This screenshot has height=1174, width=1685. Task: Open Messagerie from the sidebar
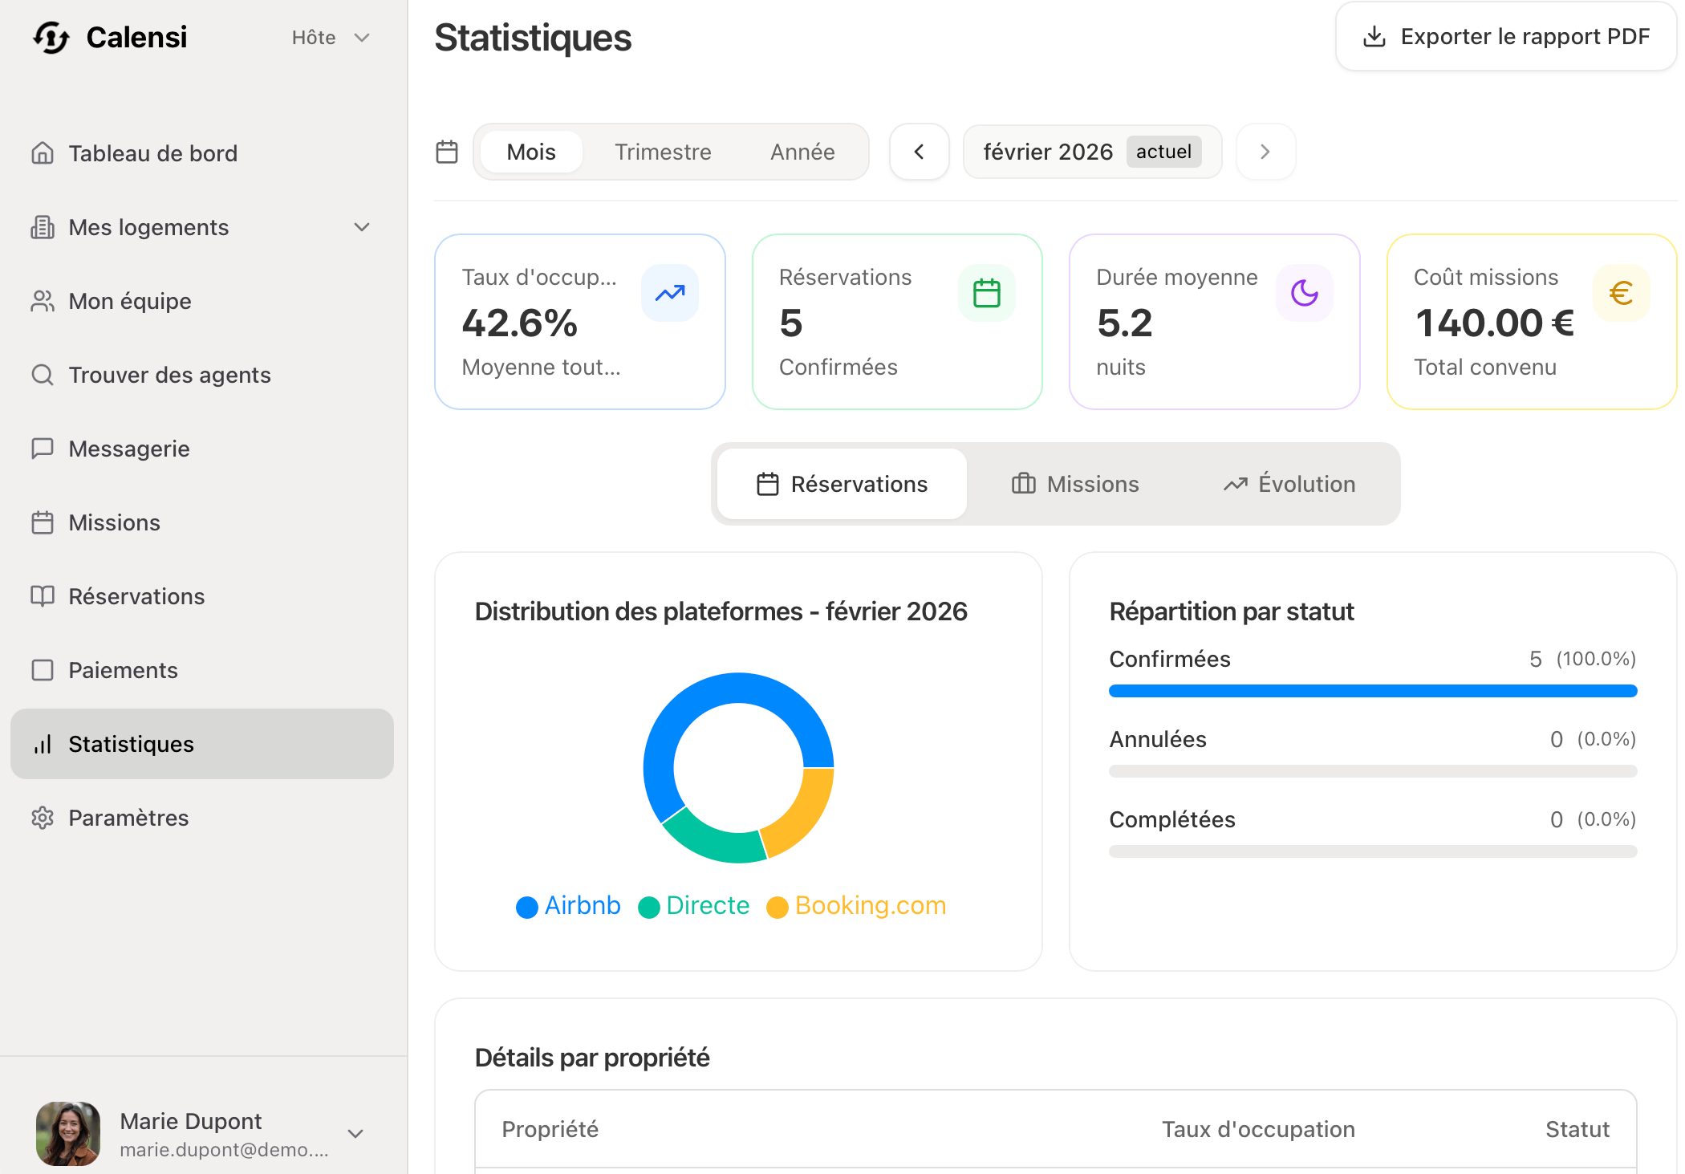click(129, 449)
